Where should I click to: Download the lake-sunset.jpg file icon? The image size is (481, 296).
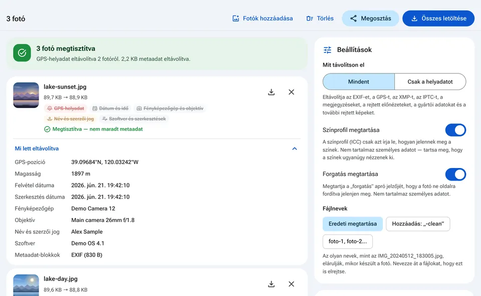[x=271, y=92]
